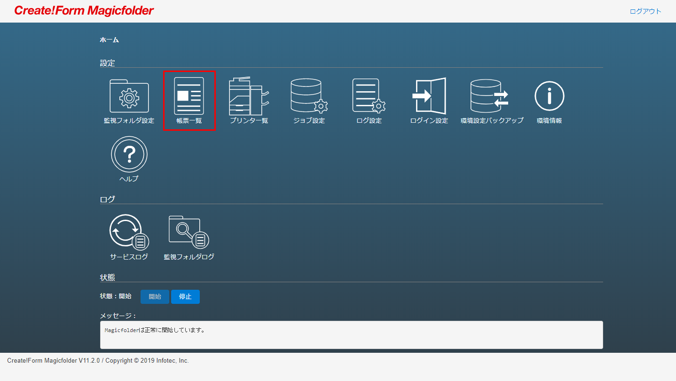Viewport: 676px width, 381px height.
Task: Open the サービスログ refresh-circle icon
Action: click(129, 232)
